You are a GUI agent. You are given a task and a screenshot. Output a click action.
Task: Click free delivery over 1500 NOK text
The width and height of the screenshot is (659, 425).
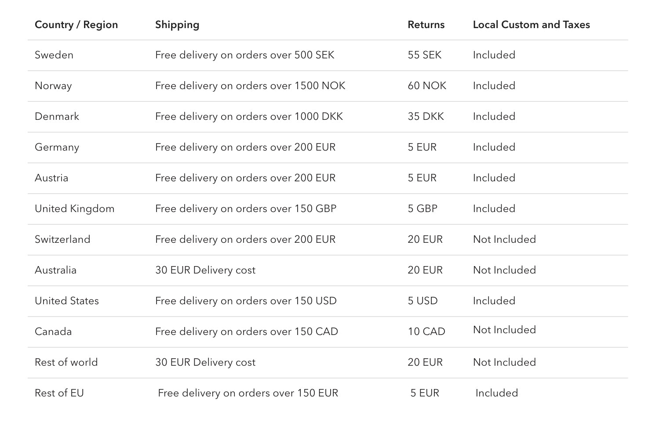coord(250,86)
